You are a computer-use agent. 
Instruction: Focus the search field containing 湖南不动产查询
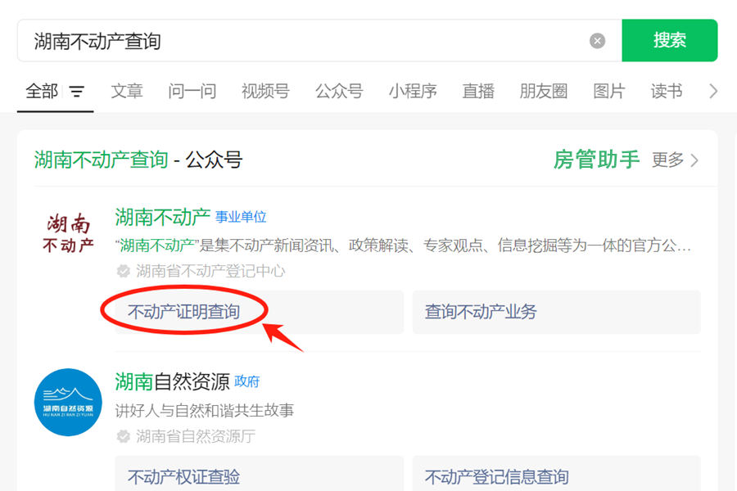click(x=303, y=41)
